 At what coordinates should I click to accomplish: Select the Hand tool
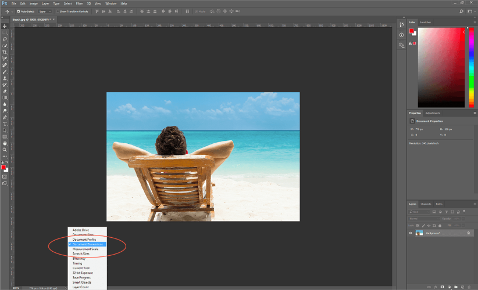[x=5, y=143]
